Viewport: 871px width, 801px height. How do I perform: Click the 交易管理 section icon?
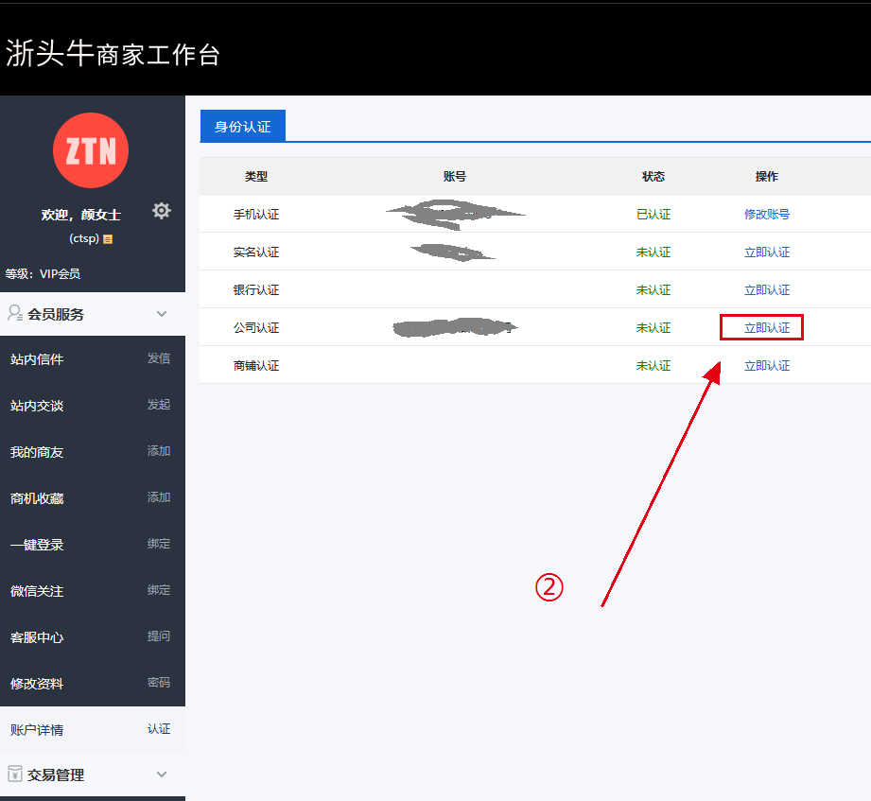click(15, 775)
